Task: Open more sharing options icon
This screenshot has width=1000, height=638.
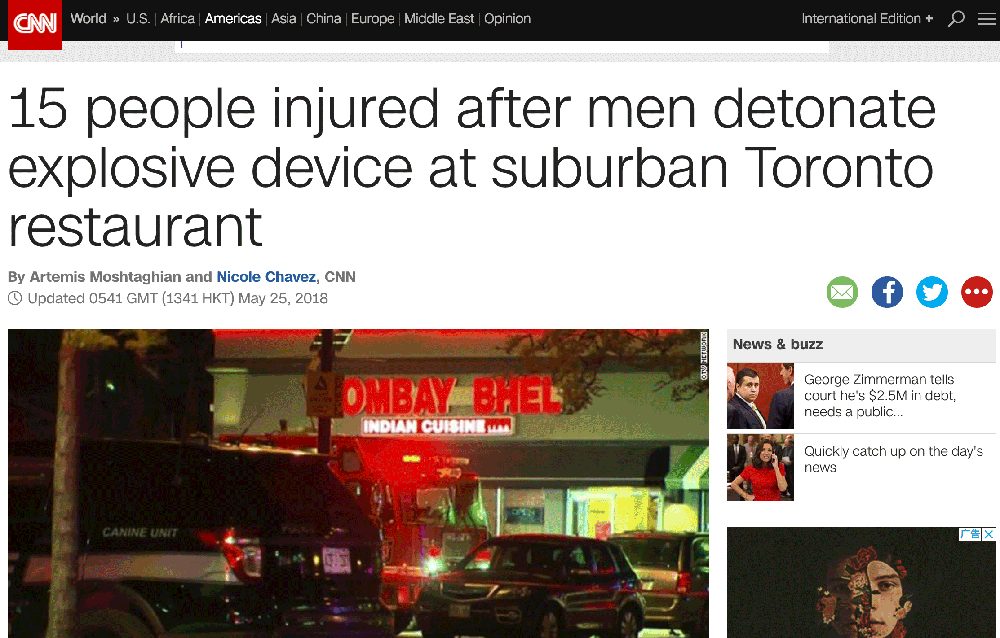Action: 977,292
